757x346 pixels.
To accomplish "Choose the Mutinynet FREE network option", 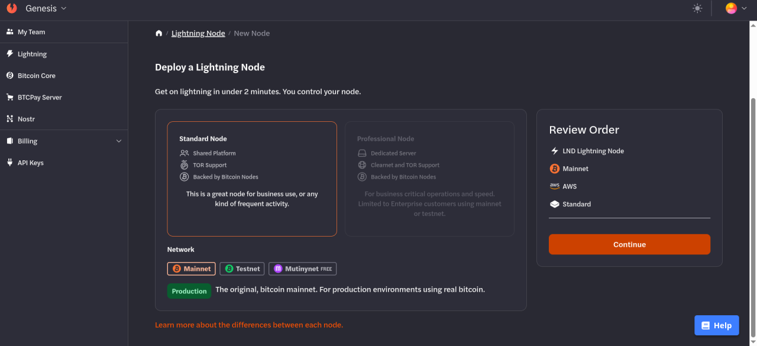I will click(303, 269).
